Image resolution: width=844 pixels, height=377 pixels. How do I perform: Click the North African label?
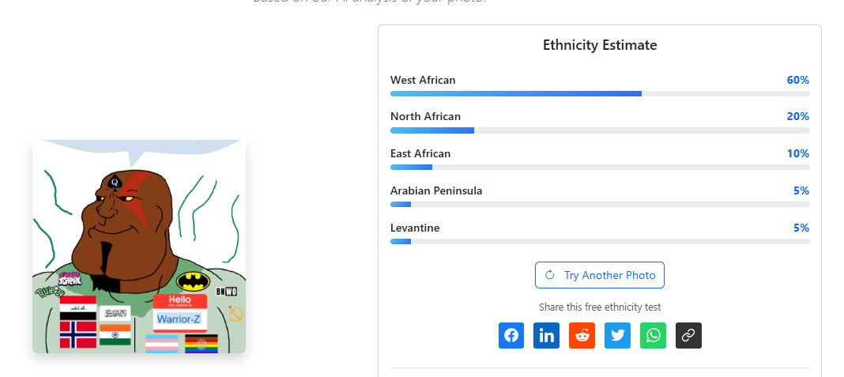tap(425, 117)
